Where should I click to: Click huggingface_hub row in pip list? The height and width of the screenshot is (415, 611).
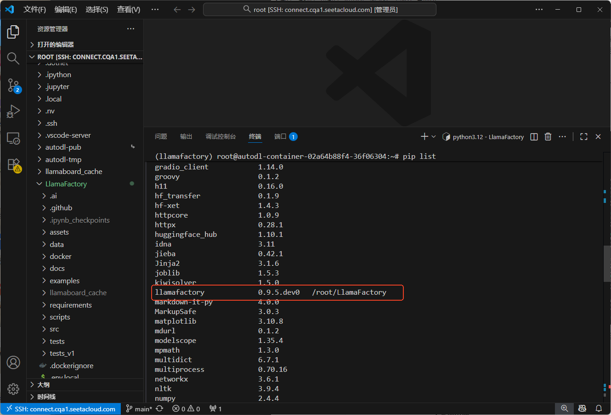click(219, 235)
